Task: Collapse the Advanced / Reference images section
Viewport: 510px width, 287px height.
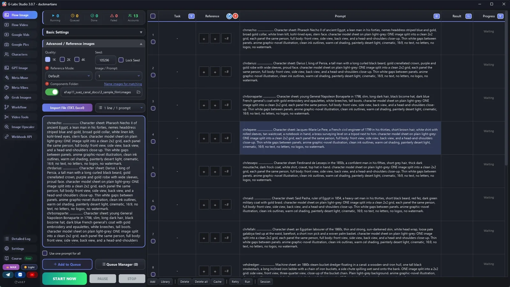Action: [94, 44]
